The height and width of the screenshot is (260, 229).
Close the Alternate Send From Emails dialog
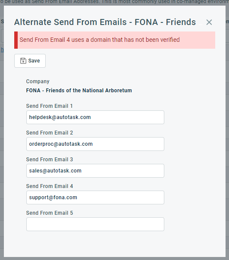coord(209,22)
